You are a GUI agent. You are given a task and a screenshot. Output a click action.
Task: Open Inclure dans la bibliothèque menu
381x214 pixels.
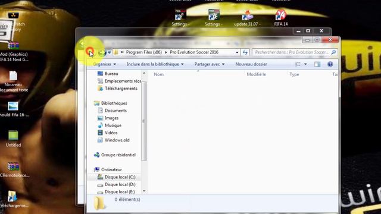click(155, 64)
